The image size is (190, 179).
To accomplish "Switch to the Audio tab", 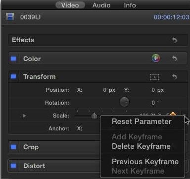I will pyautogui.click(x=101, y=5).
